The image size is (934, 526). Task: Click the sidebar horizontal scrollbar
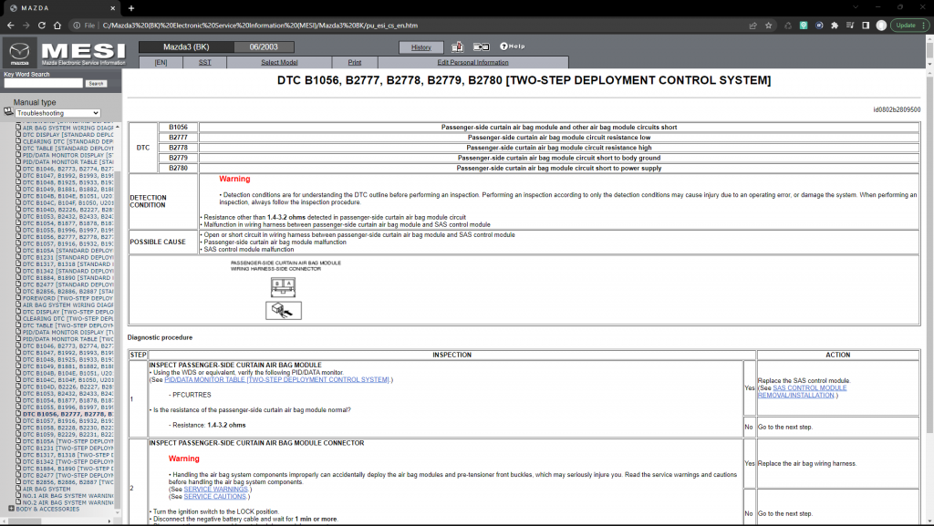coord(55,518)
